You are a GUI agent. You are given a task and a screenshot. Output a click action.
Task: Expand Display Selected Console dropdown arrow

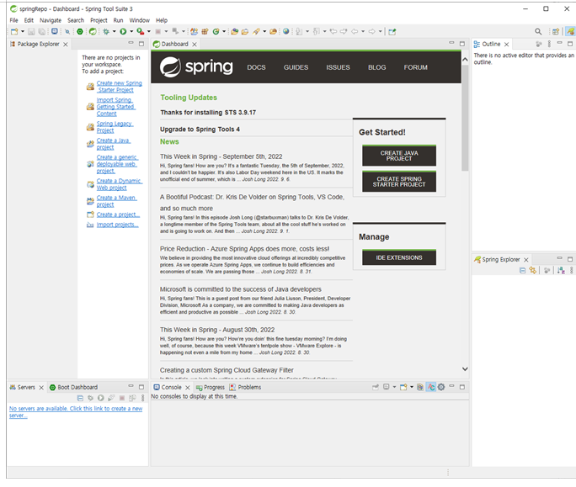(x=395, y=387)
